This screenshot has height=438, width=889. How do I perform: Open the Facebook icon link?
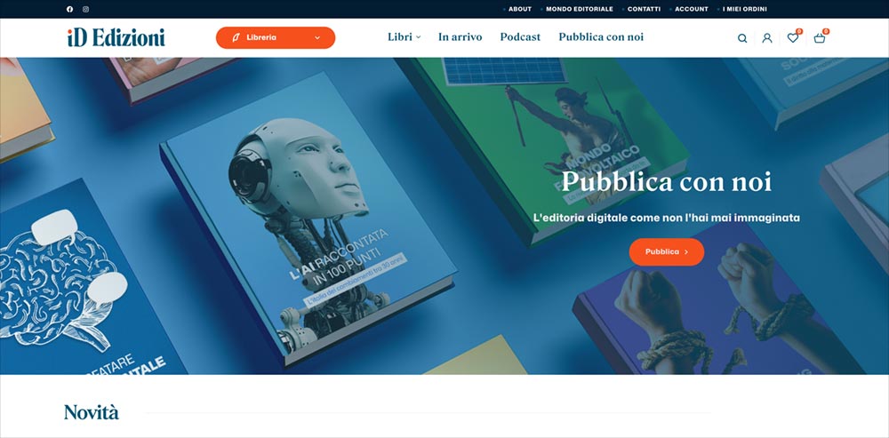click(x=69, y=9)
